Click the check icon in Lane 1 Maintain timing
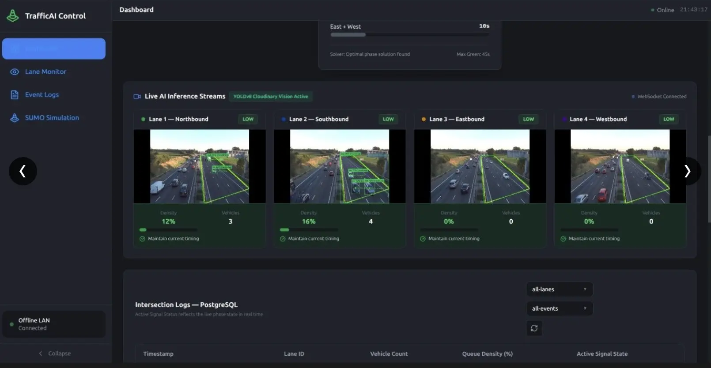711x368 pixels. (x=142, y=239)
